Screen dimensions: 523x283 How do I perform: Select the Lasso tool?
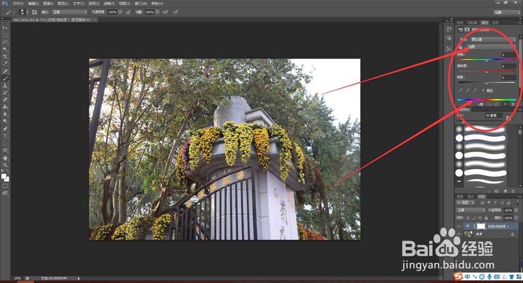[5, 42]
